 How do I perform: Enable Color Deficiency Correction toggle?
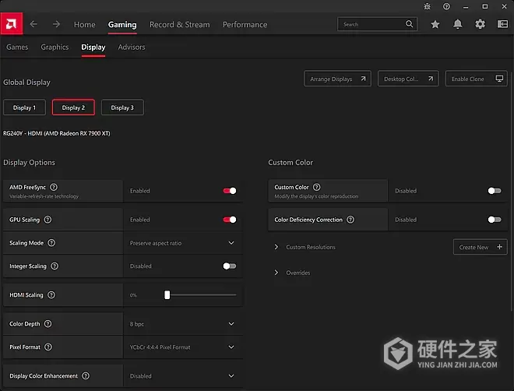pos(495,220)
